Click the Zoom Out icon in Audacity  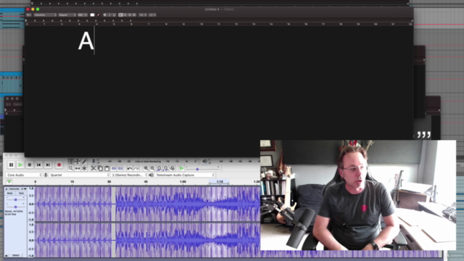(x=153, y=168)
